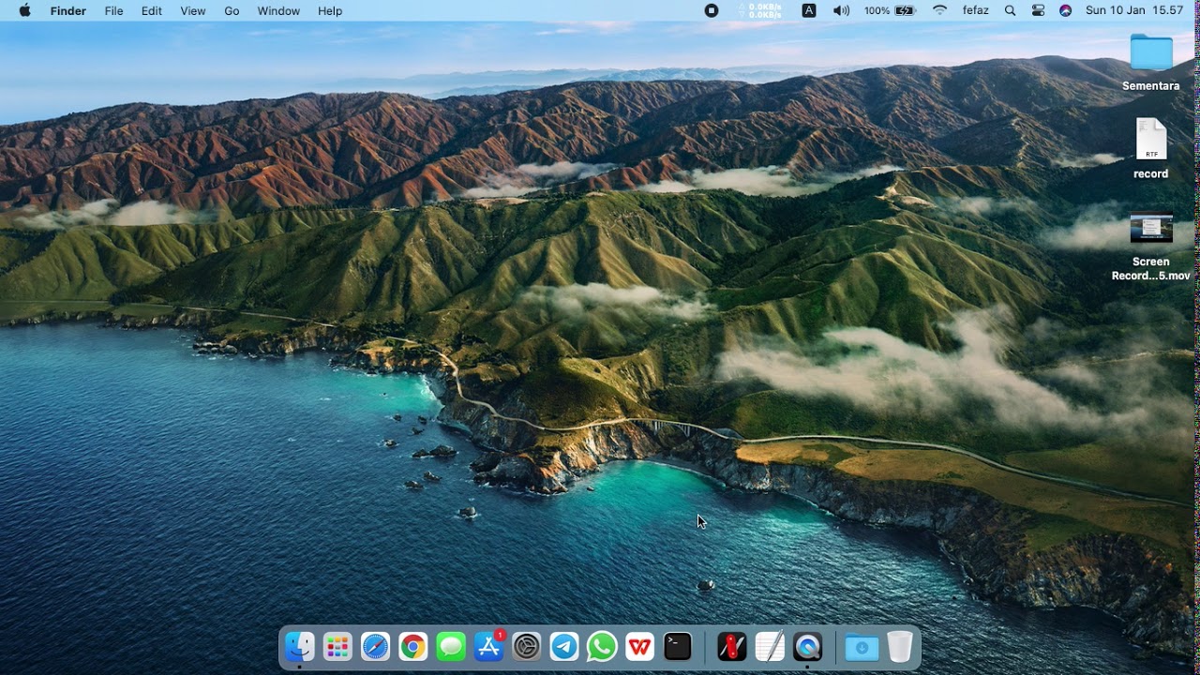Launch Google Chrome from the Dock

click(412, 647)
